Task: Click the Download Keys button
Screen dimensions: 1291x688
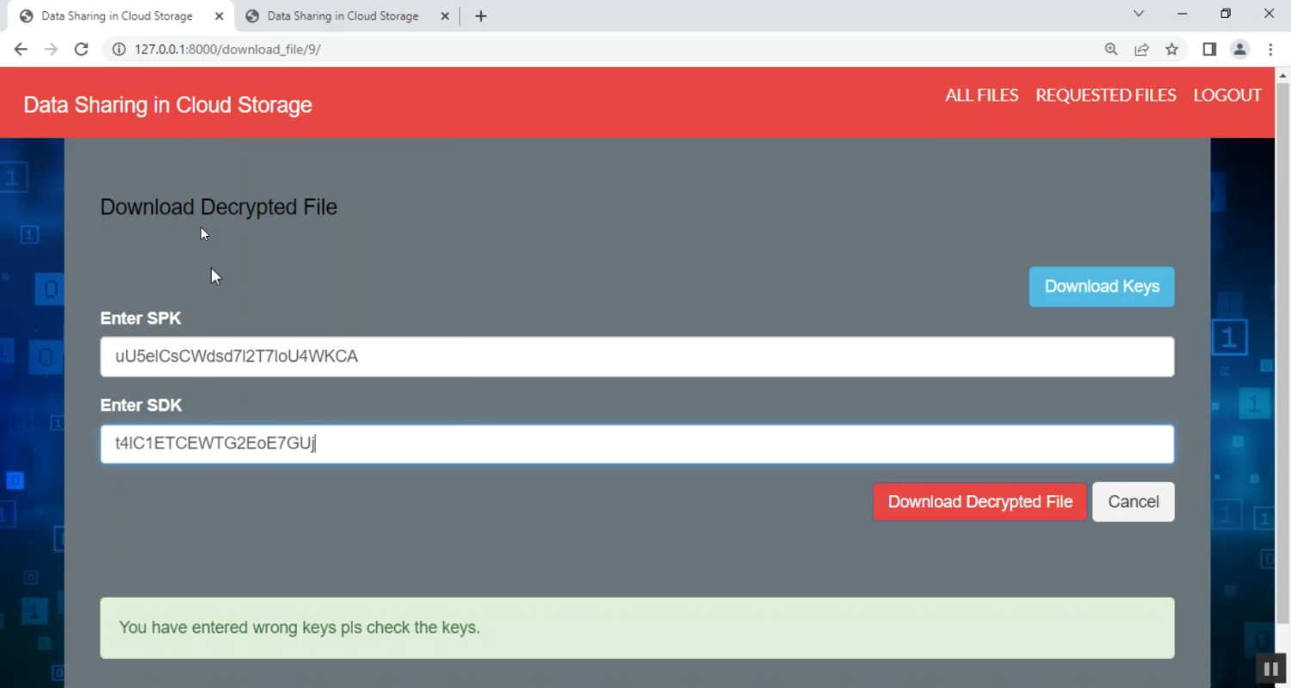Action: point(1102,287)
